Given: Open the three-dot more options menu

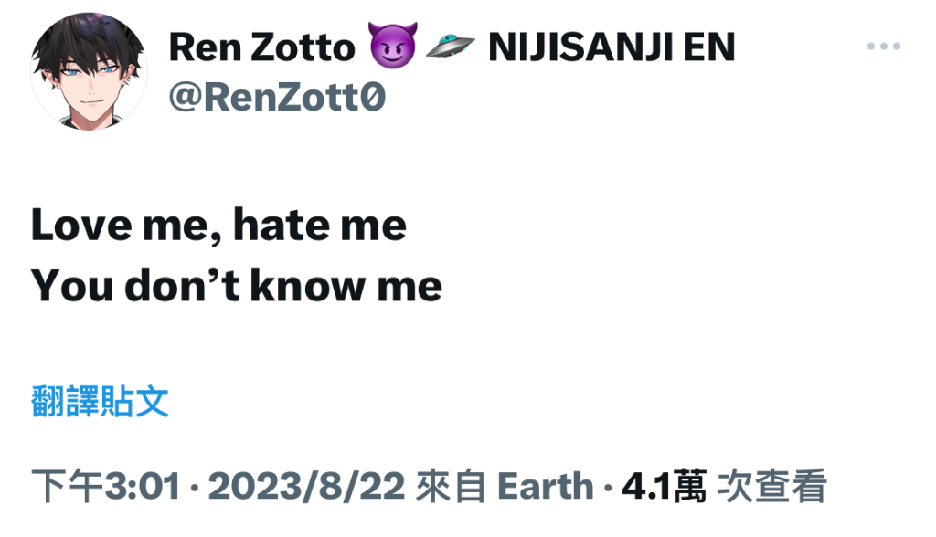Looking at the screenshot, I should (x=884, y=46).
